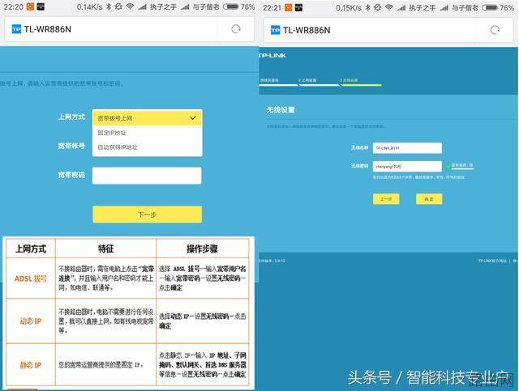The width and height of the screenshot is (519, 391).
Task: Tap the 0.14K/s network speed indicator
Action: (x=89, y=6)
